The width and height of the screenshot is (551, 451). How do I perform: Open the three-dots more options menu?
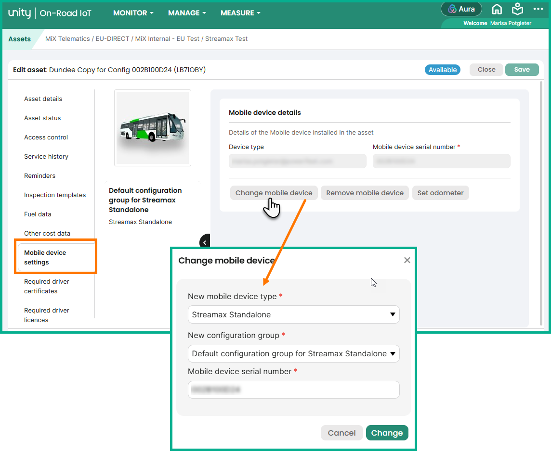pos(538,9)
